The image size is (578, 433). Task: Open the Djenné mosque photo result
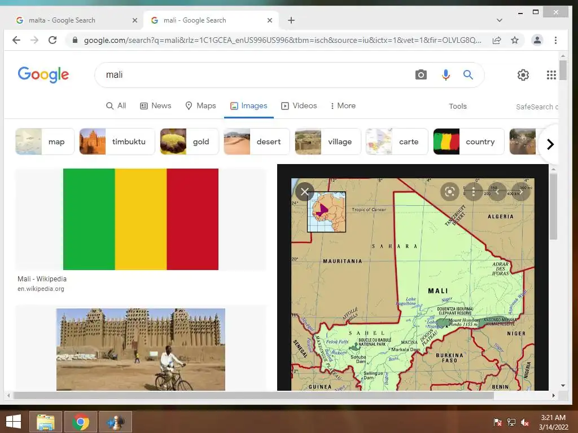click(x=141, y=350)
